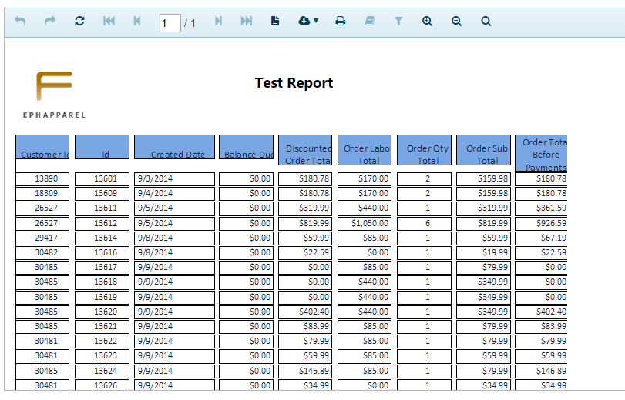Select the order Id 13601 cell

[x=106, y=178]
